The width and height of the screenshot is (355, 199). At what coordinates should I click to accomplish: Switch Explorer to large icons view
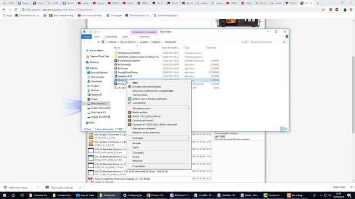click(x=286, y=129)
